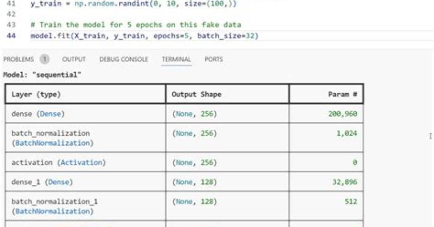Switch to the OUTPUT tab
Viewport: 434px width, 227px height.
(x=74, y=59)
